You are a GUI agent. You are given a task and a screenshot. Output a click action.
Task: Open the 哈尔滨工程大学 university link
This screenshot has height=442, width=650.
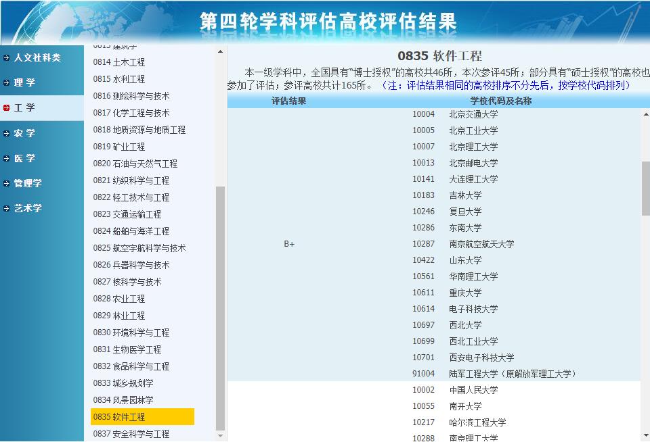(478, 422)
